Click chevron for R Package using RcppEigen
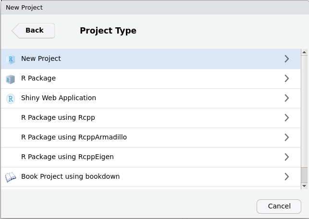Viewport: 309px width, 219px height. pyautogui.click(x=286, y=157)
